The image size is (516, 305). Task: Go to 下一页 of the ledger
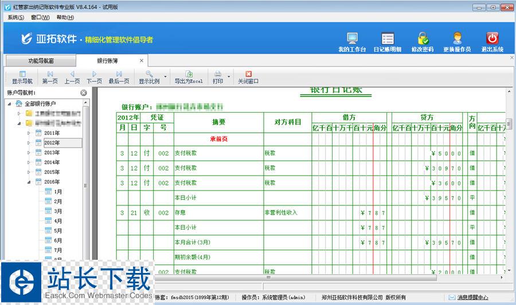(94, 77)
